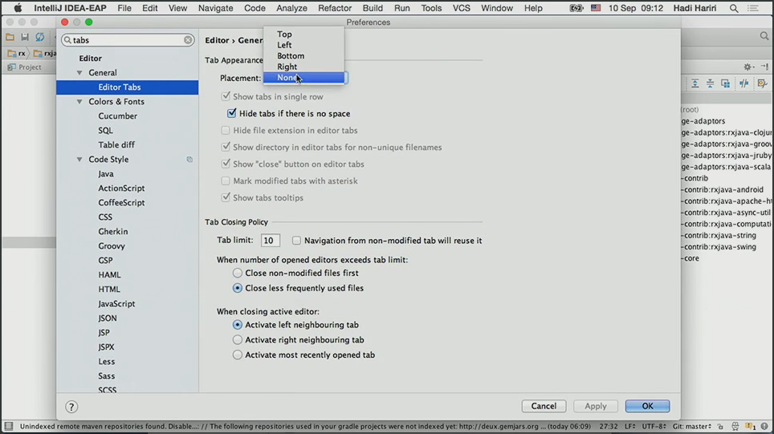
Task: Toggle Gradle offline mode icon
Action: point(744,83)
